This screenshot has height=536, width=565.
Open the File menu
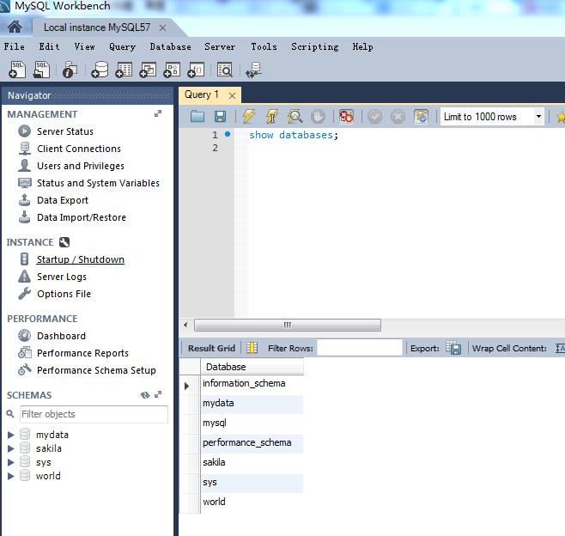point(15,47)
